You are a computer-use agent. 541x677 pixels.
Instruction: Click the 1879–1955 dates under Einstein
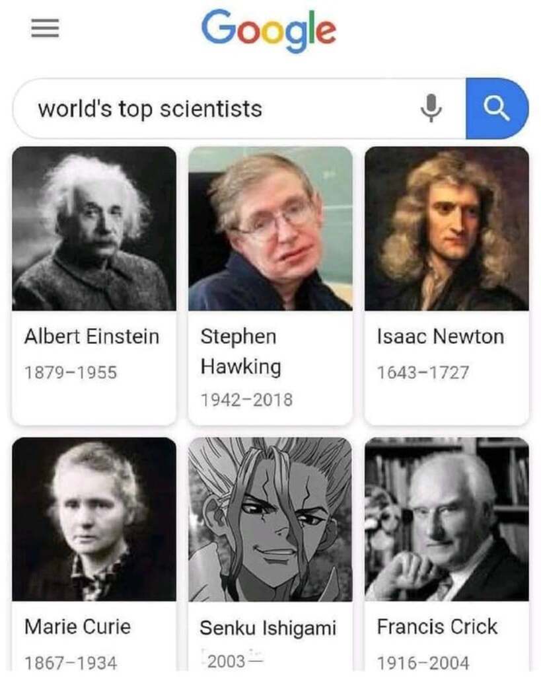pos(71,373)
